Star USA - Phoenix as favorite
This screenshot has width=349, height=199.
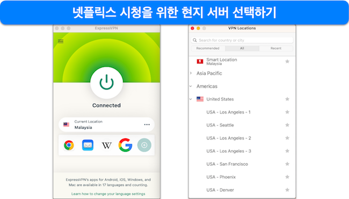[x=287, y=177]
